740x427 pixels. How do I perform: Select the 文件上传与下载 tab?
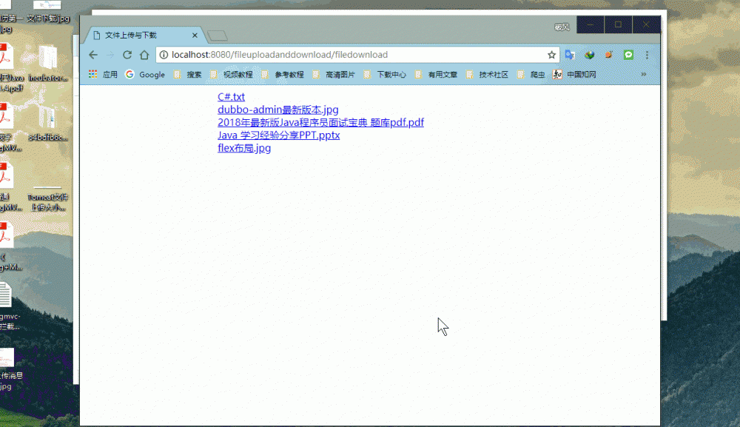[137, 34]
